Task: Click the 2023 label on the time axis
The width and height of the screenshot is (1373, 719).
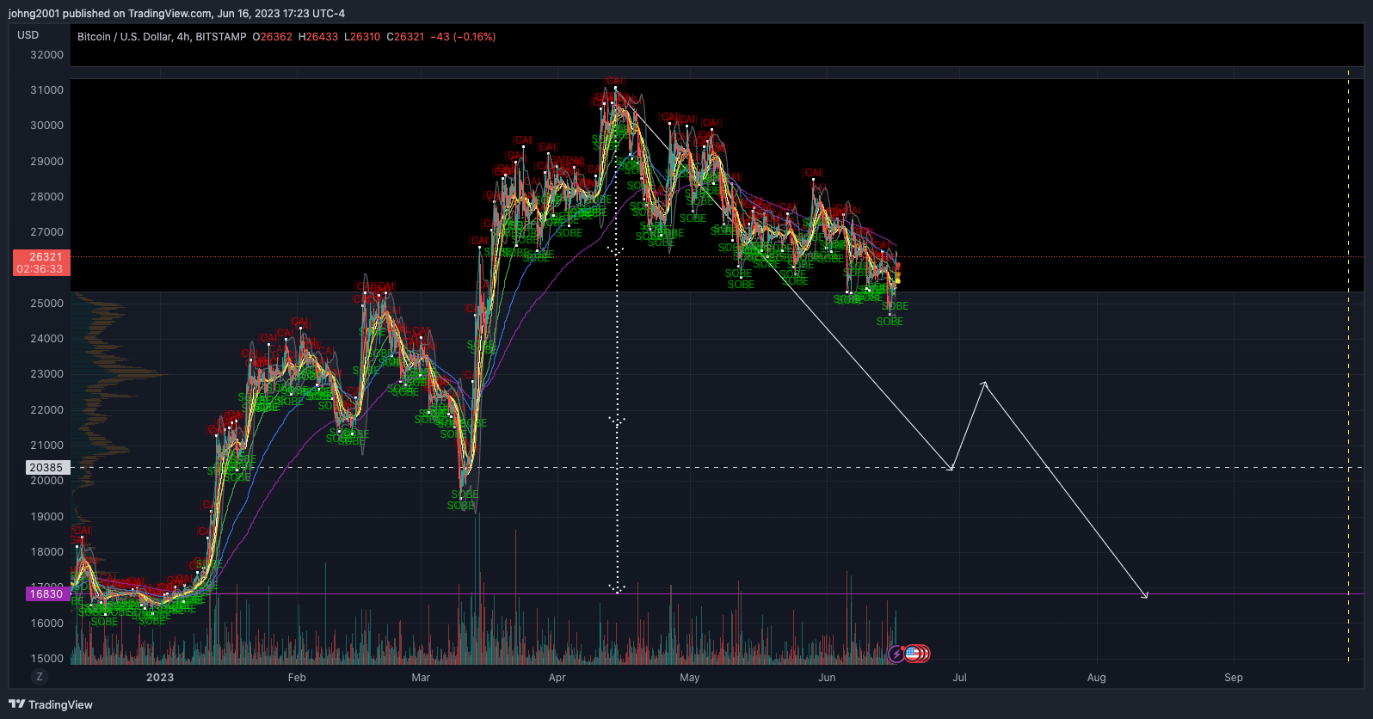Action: [160, 678]
